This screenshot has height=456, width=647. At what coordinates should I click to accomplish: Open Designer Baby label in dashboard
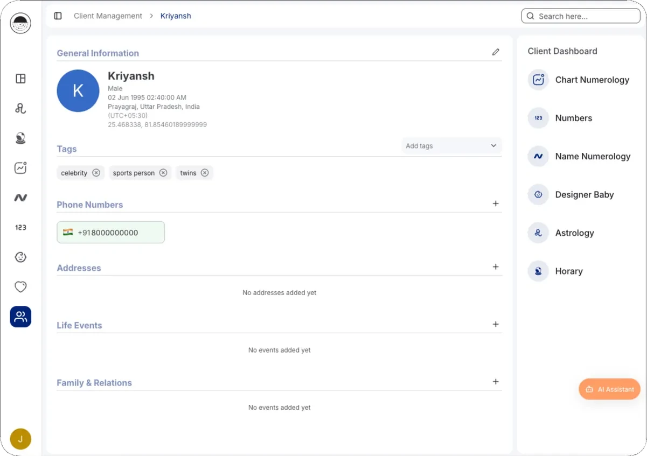(x=585, y=194)
